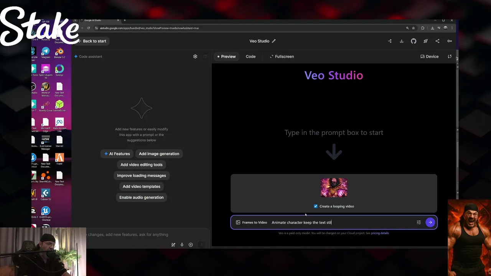Open Meta Horizon Link desktop shortcut
The image size is (491, 276).
pyautogui.click(x=59, y=125)
